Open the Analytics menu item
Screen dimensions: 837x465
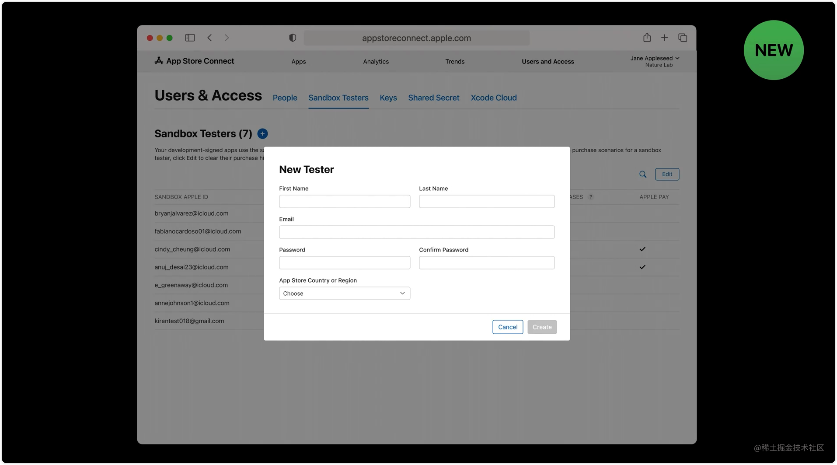pos(376,62)
